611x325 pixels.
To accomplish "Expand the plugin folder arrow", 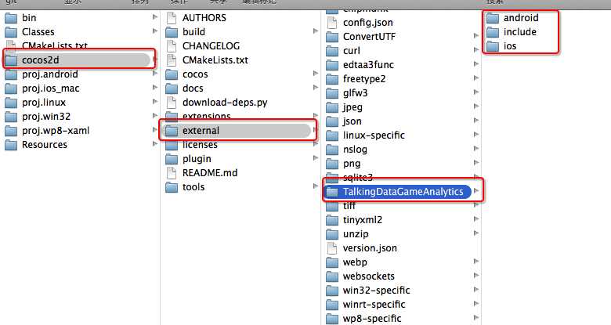I will [315, 158].
